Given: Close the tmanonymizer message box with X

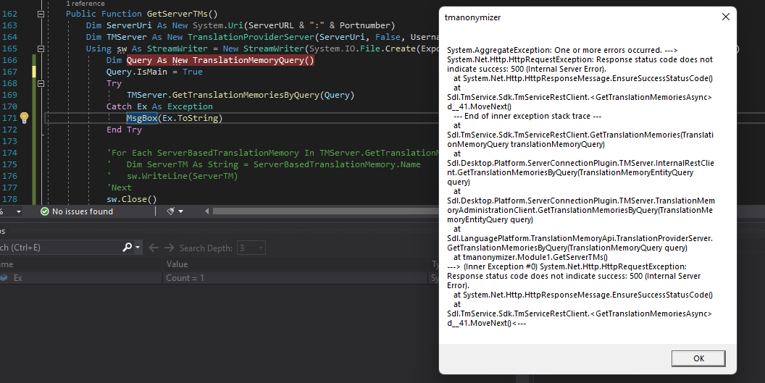Looking at the screenshot, I should pos(725,17).
